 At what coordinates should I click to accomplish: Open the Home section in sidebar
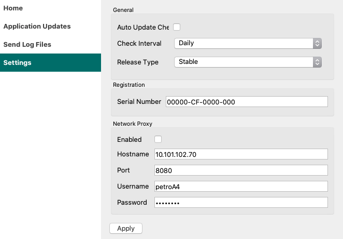pos(13,8)
